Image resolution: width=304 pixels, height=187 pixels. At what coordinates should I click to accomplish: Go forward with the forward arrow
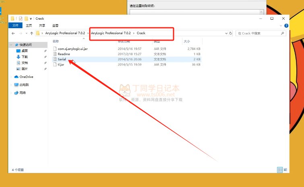(x=21, y=33)
